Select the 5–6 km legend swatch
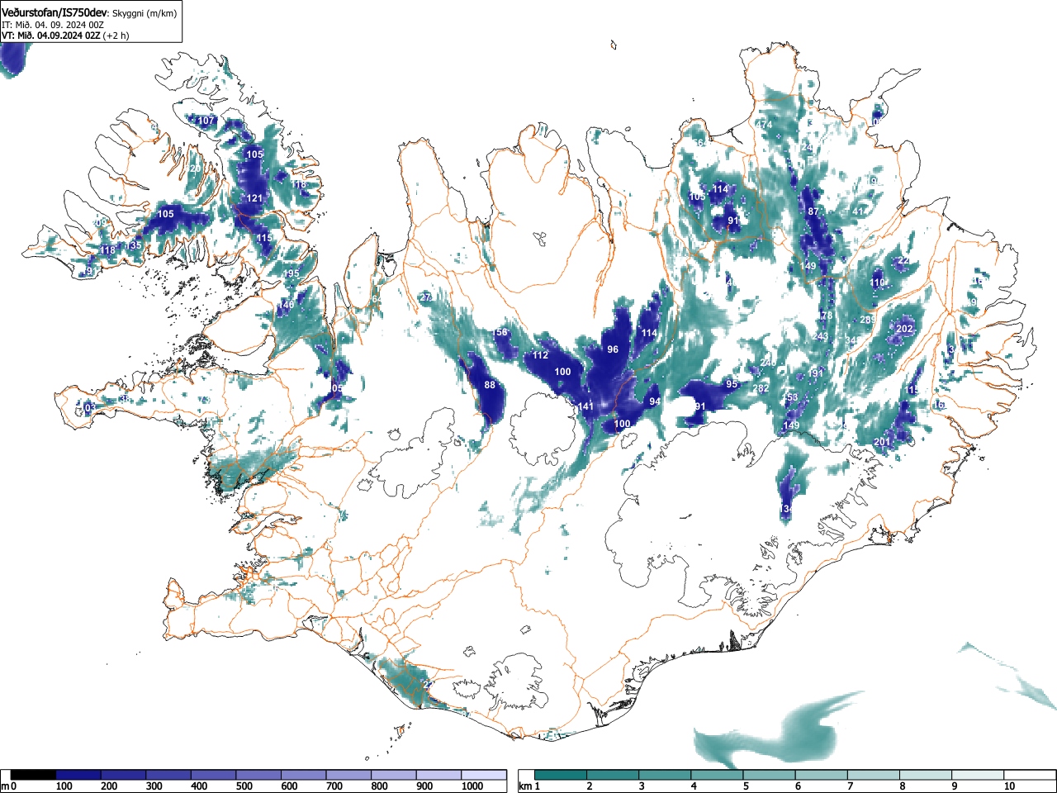The height and width of the screenshot is (793, 1057). pos(770,775)
